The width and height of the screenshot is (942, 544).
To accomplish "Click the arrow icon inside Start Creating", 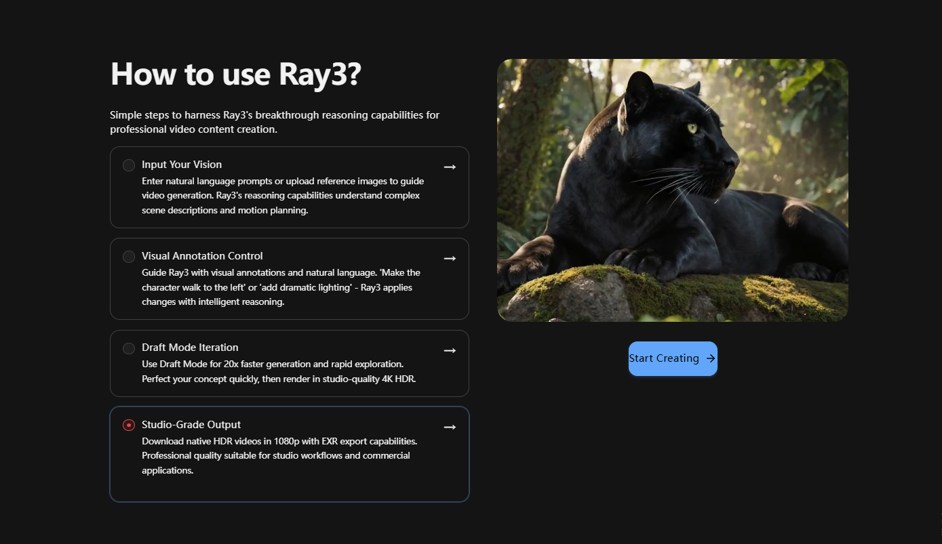I will click(710, 358).
